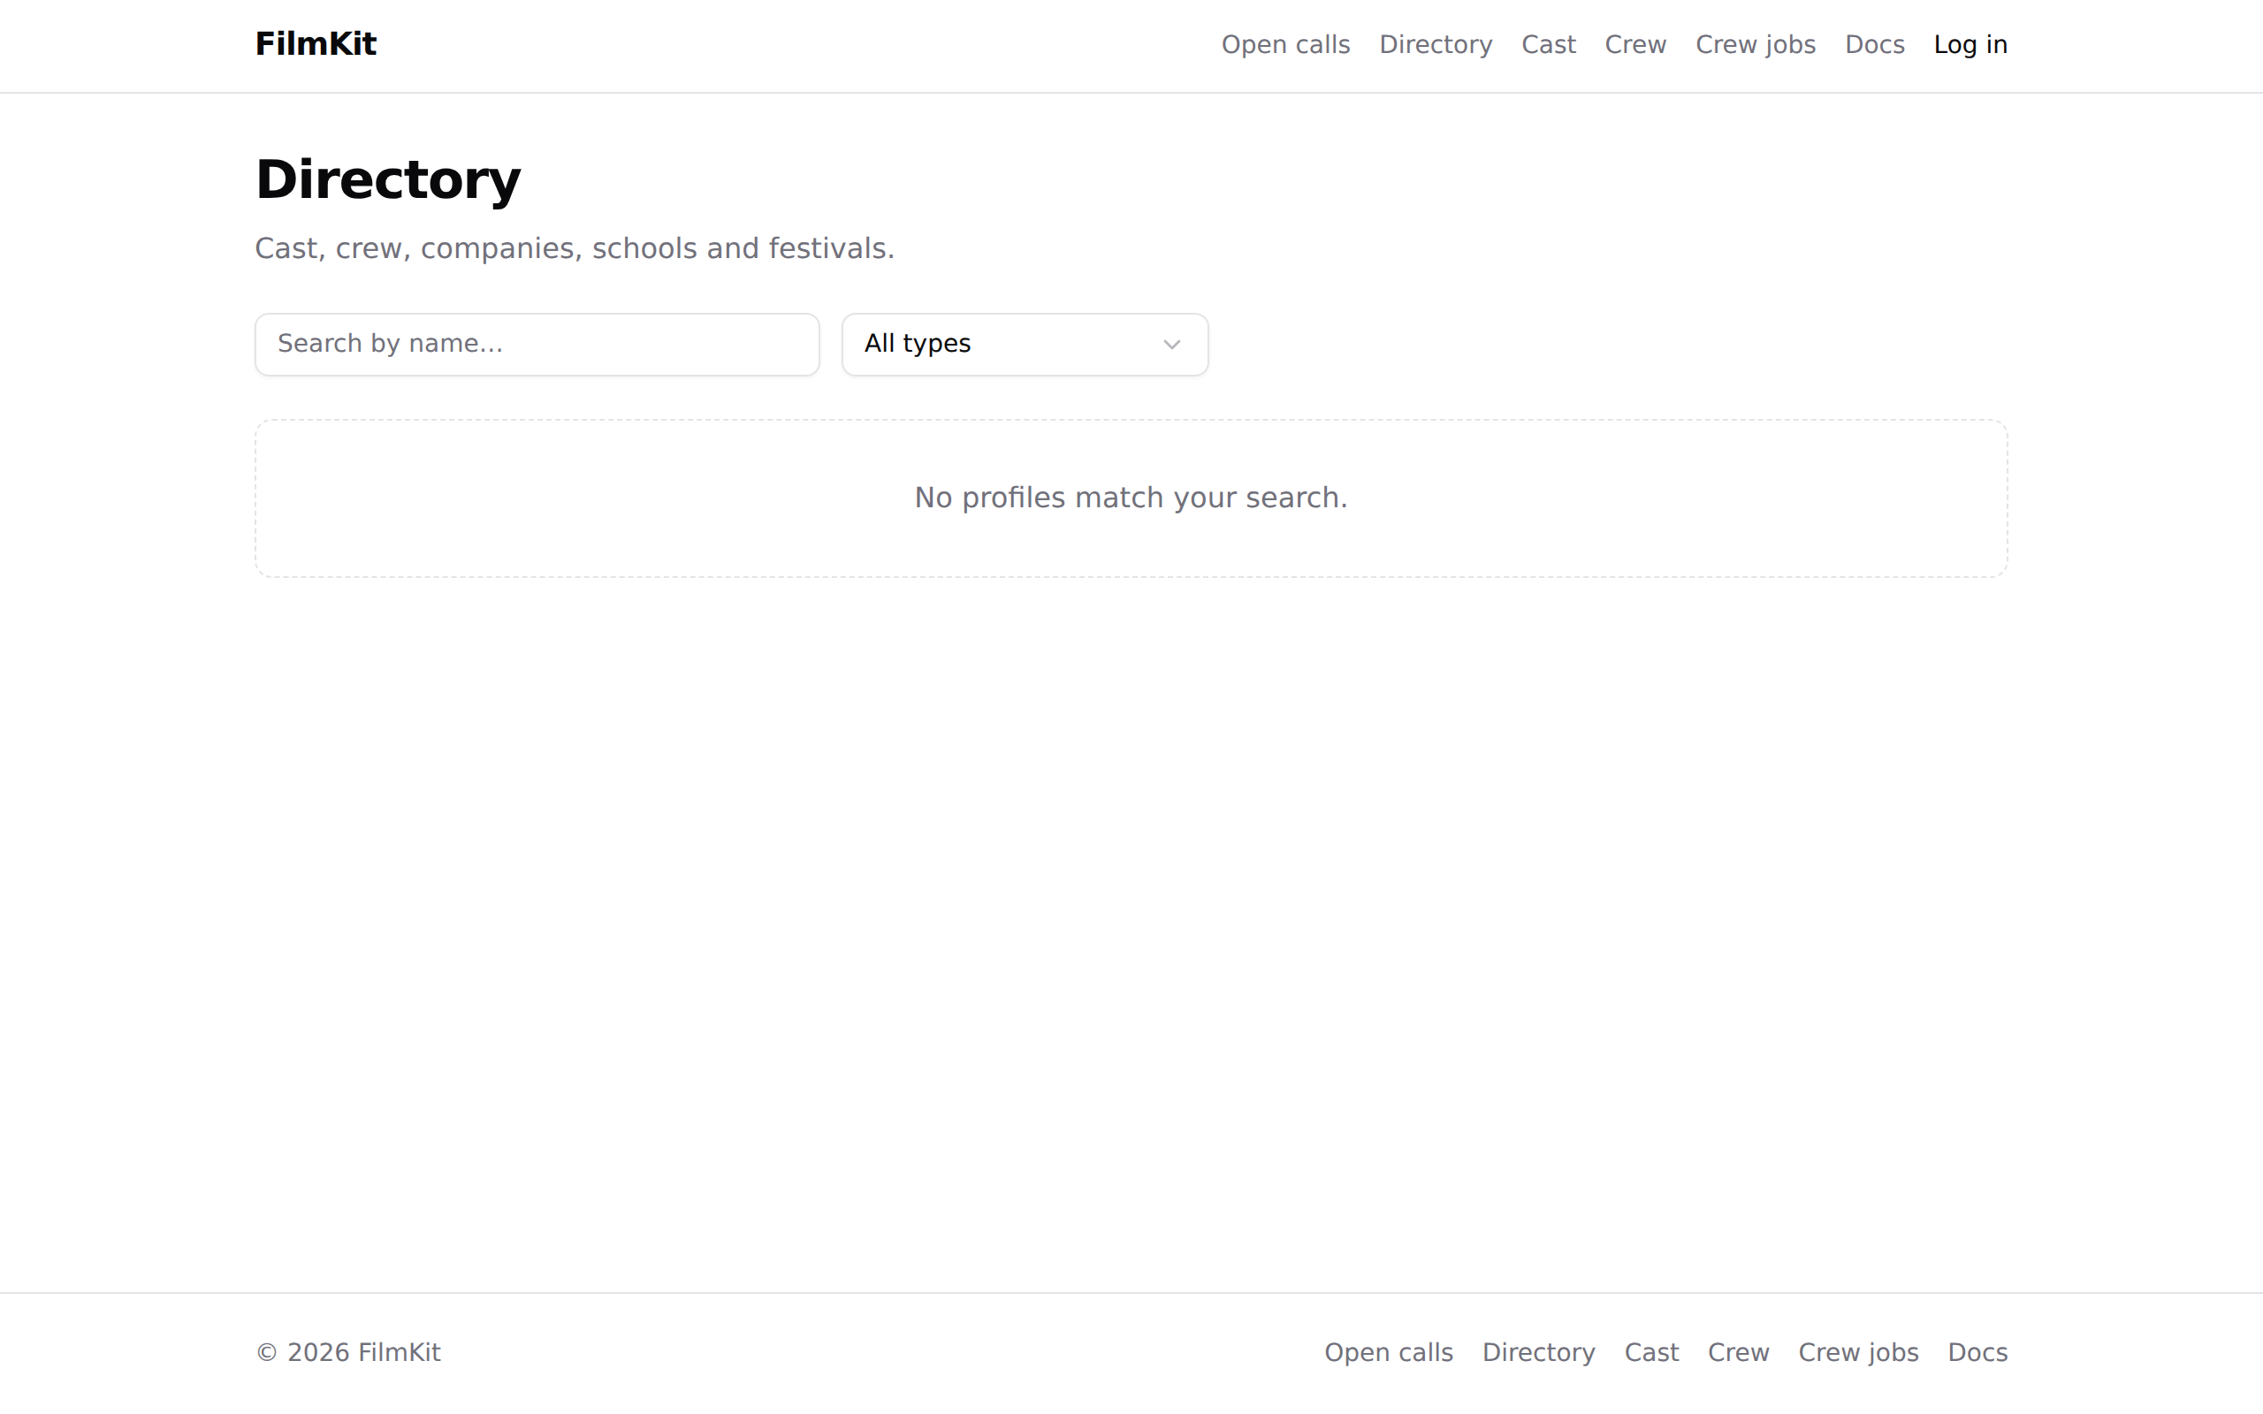Open Cast in top navigation

click(1549, 45)
